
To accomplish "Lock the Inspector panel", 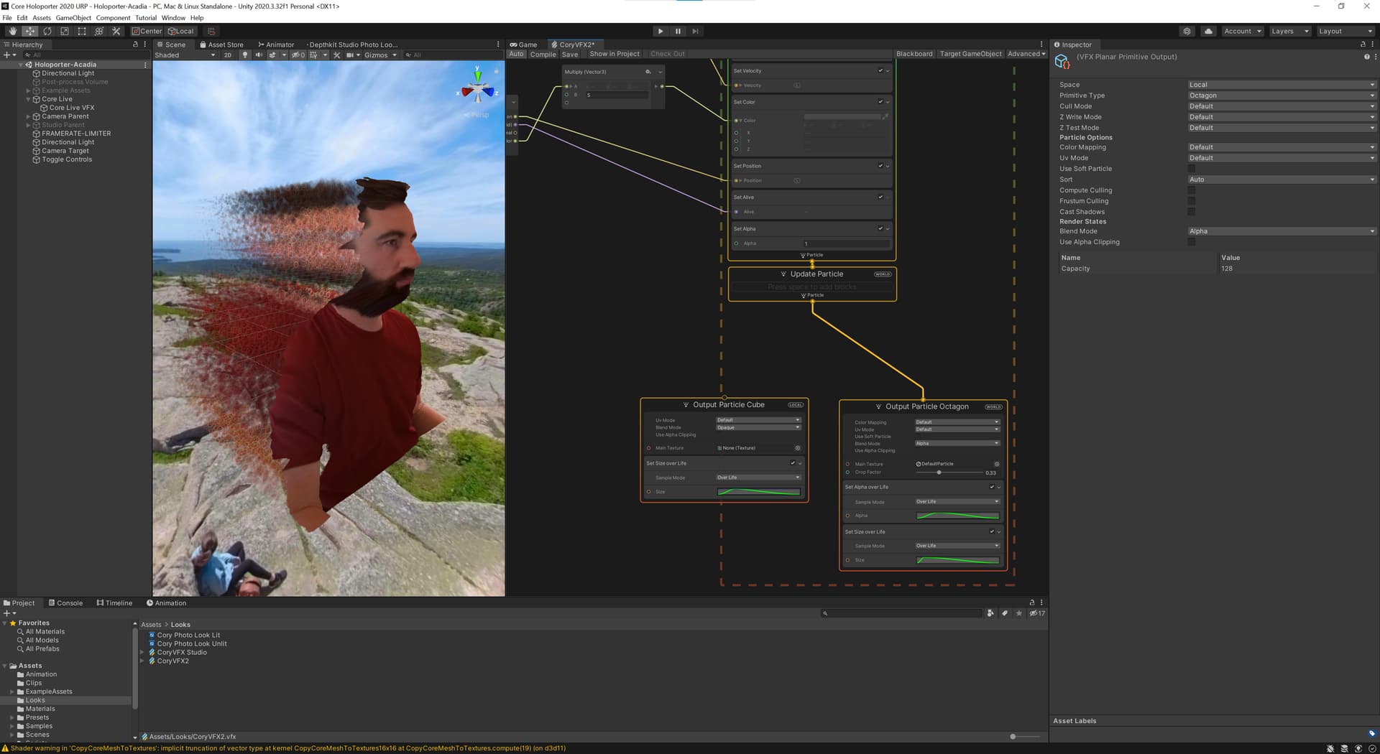I will [1363, 45].
